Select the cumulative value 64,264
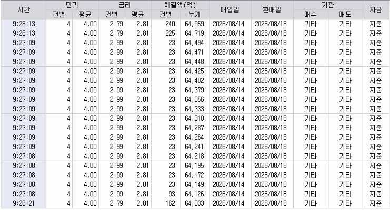Image resolution: width=390 pixels, height=210 pixels. point(194,137)
